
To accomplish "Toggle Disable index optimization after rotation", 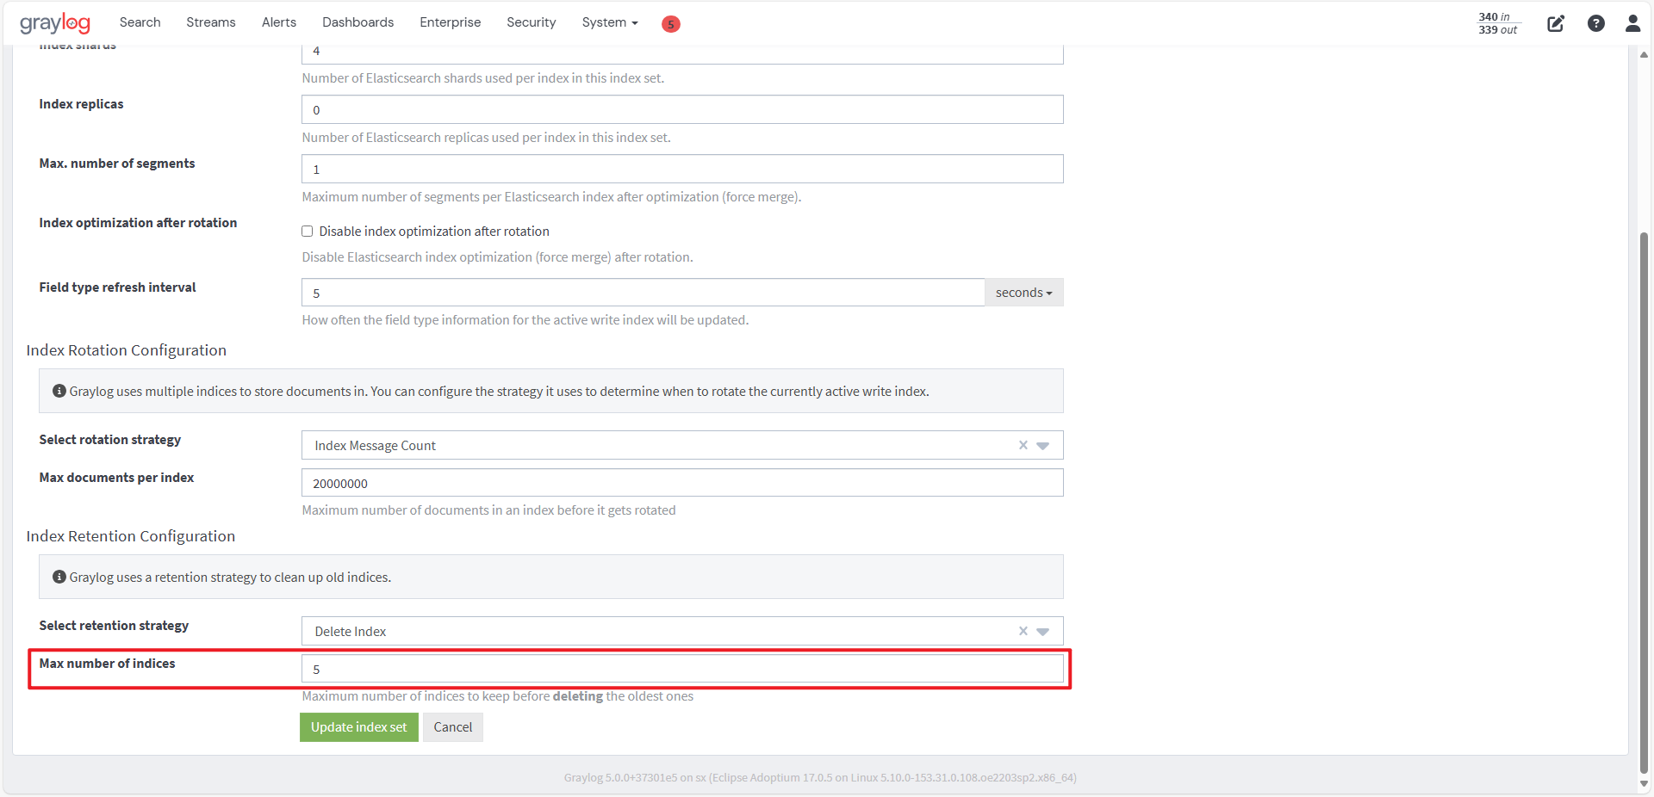I will click(307, 231).
